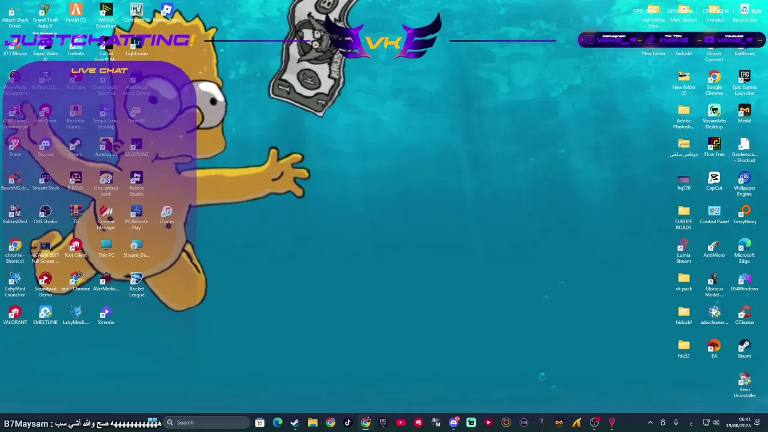Open the Roblox Studio shortcut
The height and width of the screenshot is (432, 768).
click(x=136, y=184)
